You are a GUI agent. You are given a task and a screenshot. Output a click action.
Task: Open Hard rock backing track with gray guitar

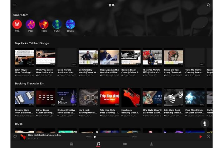[88, 102]
